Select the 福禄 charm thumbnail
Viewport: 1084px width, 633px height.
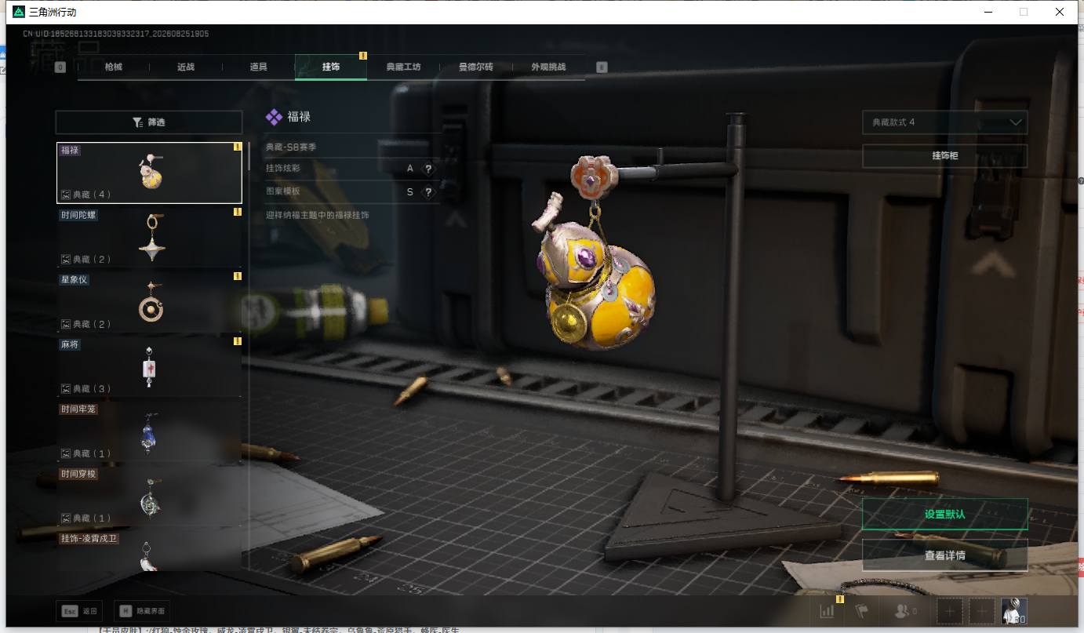(150, 172)
